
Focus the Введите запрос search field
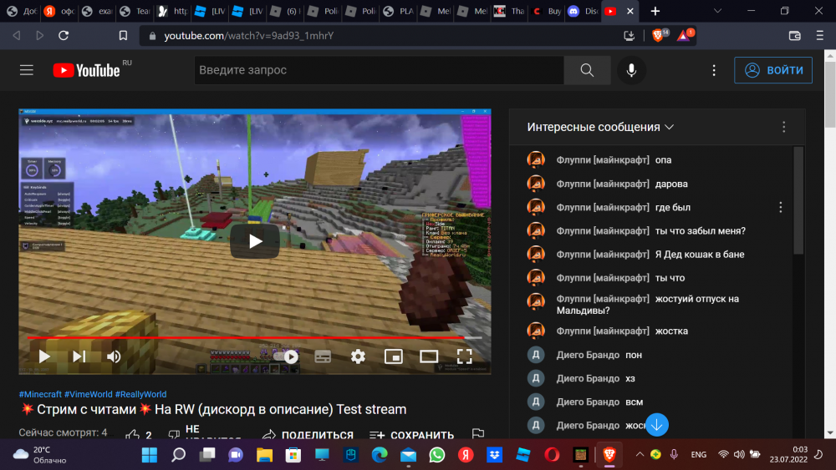pyautogui.click(x=379, y=70)
